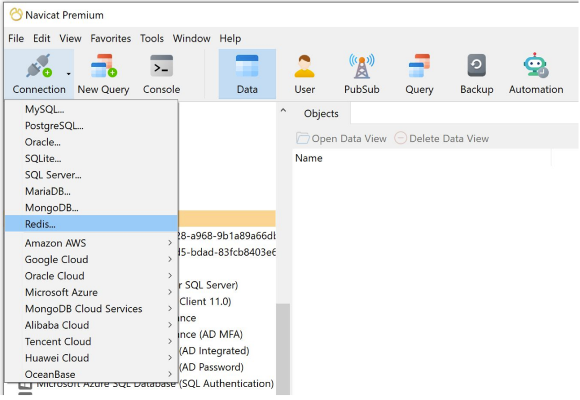Open the Console toolbar icon
Image resolution: width=580 pixels, height=400 pixels.
[162, 67]
